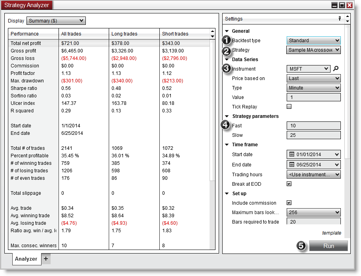Click the Settings panel scroll-down arrow
This screenshot has width=361, height=276.
348,21
